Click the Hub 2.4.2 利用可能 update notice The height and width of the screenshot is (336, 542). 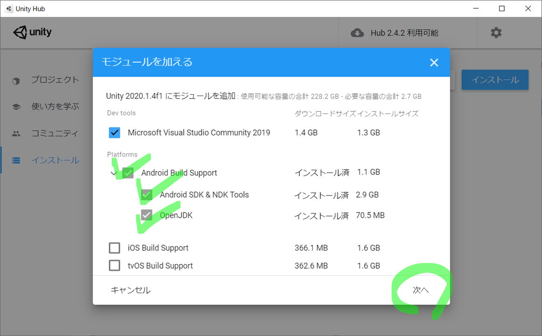coord(404,33)
